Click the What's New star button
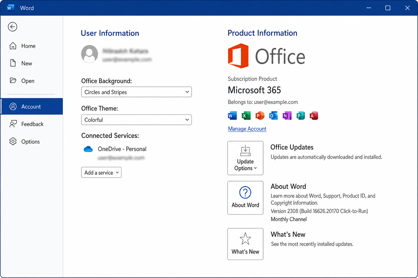The width and height of the screenshot is (418, 278). [x=245, y=244]
